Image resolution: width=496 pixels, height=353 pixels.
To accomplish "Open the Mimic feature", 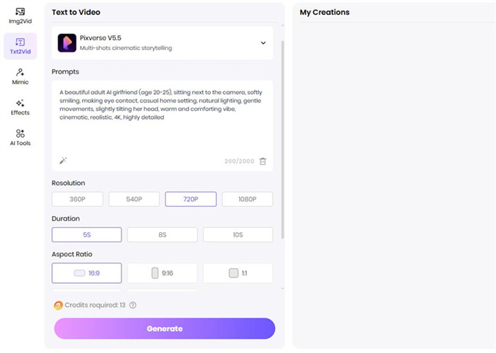I will pyautogui.click(x=20, y=76).
